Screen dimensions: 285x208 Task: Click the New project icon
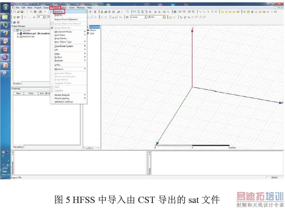14,12
